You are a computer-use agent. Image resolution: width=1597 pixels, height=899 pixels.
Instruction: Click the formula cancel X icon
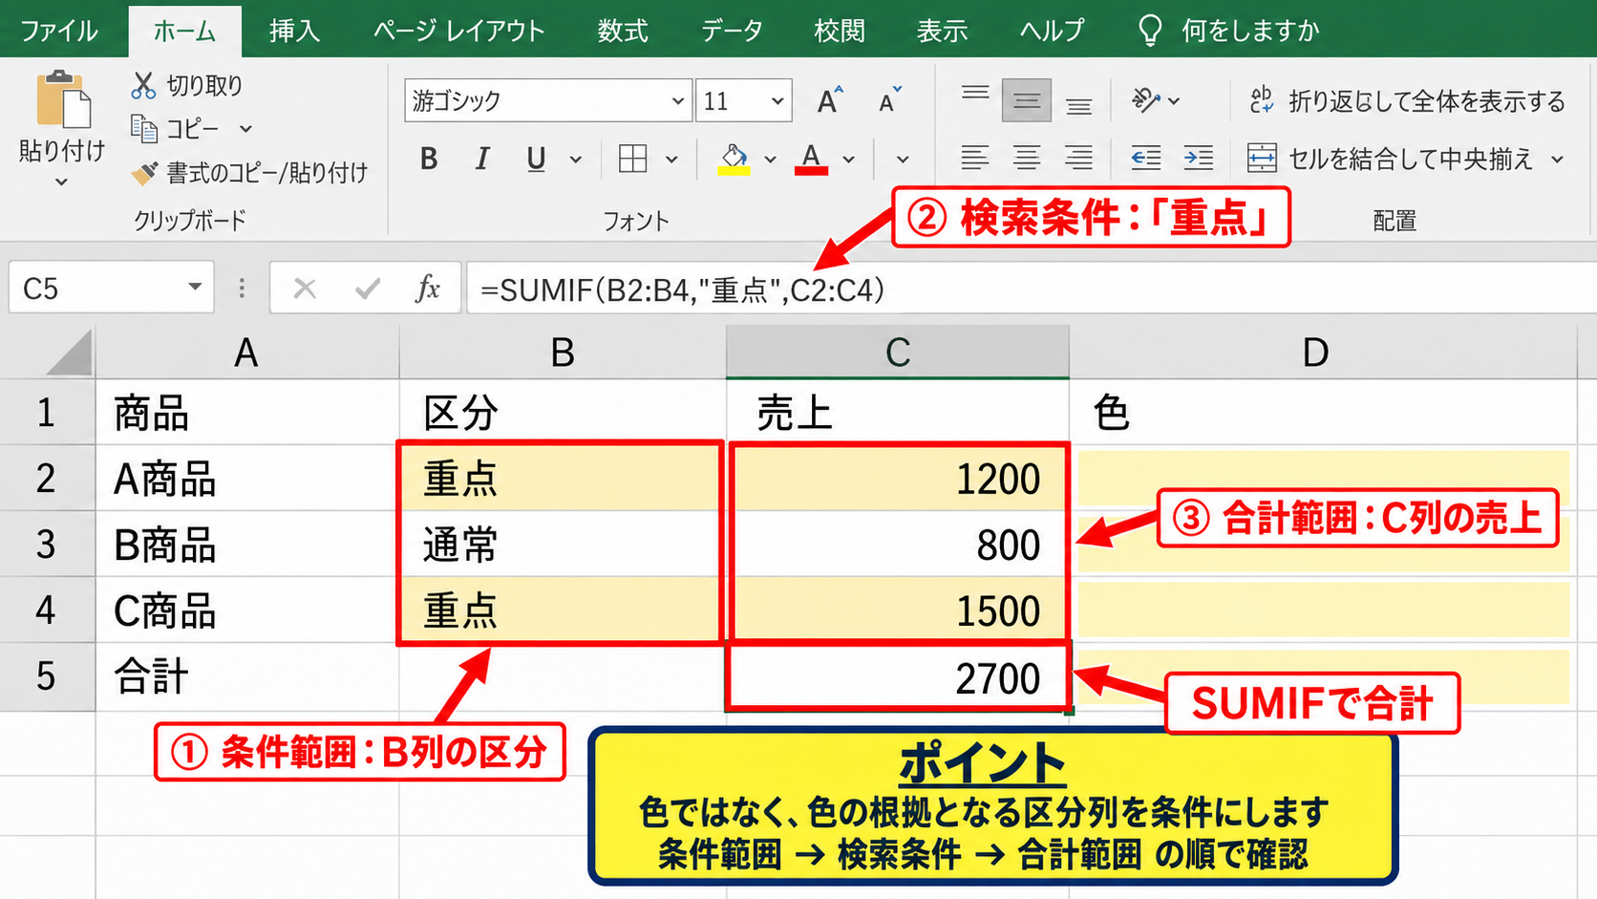click(305, 288)
